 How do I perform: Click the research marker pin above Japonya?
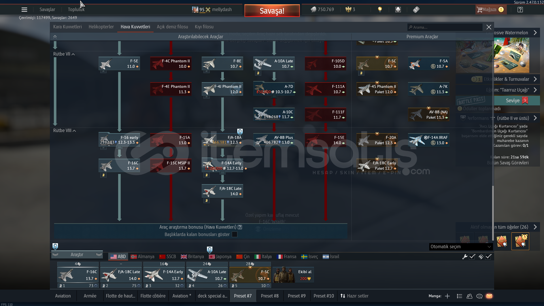pyautogui.click(x=210, y=250)
